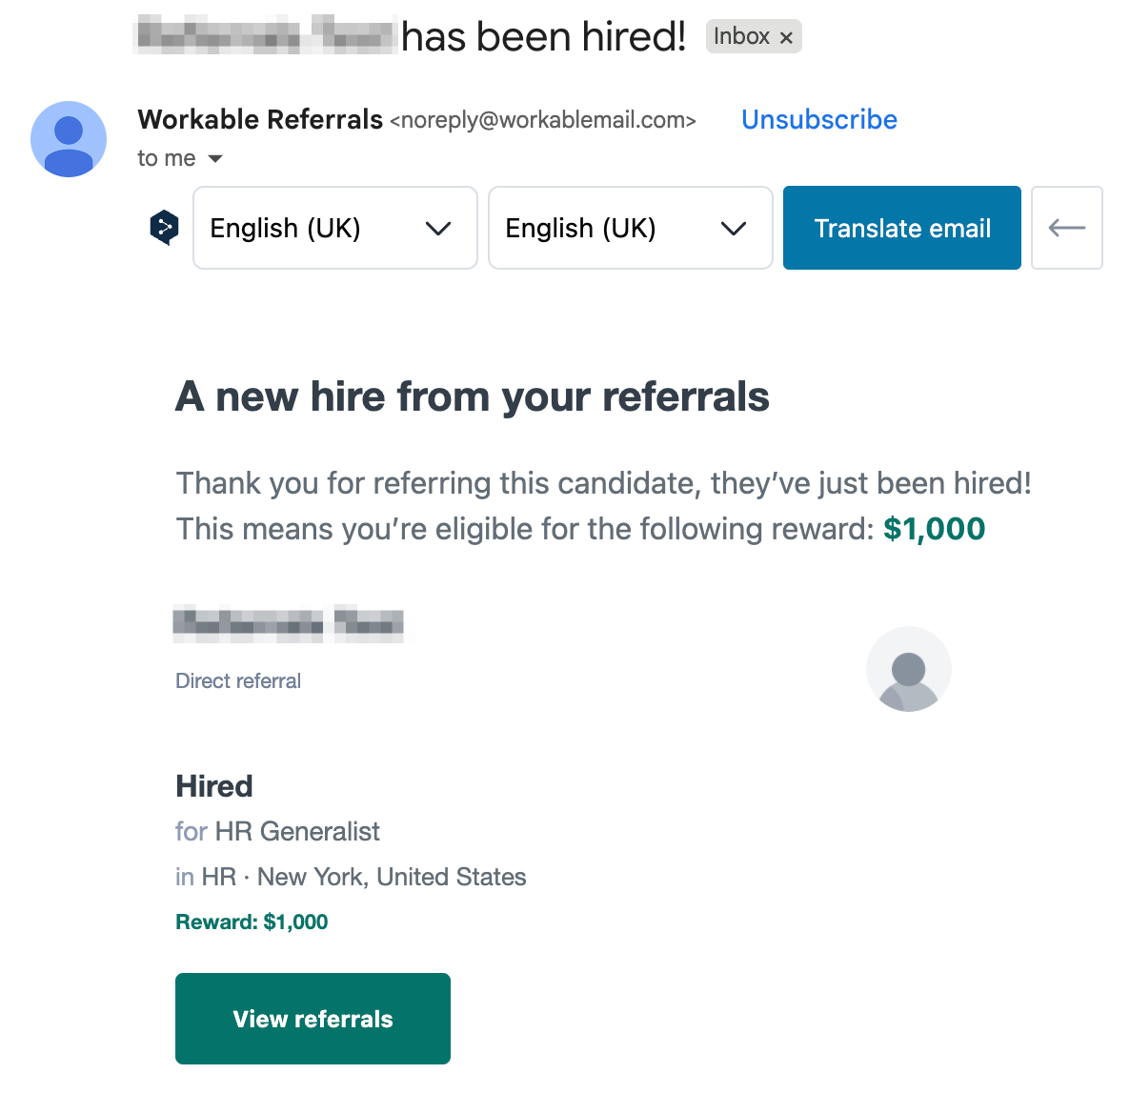Click the Workable Referrals sender name
1130x1094 pixels.
[260, 119]
